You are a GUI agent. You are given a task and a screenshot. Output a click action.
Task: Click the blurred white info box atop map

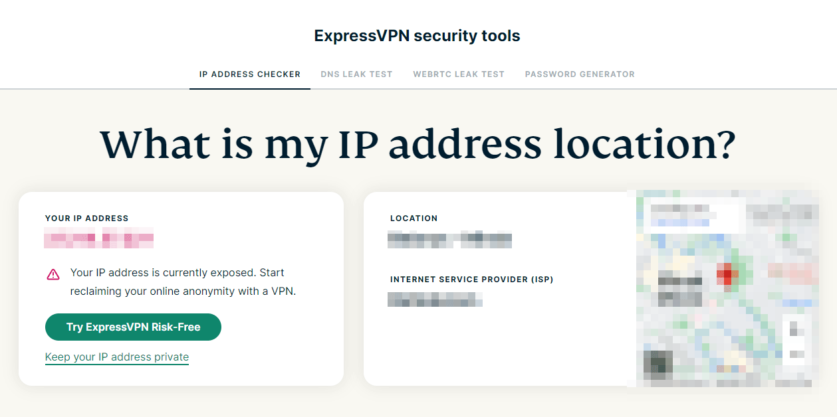coord(691,215)
